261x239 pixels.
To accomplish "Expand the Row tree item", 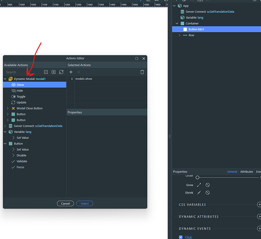I will pos(179,35).
